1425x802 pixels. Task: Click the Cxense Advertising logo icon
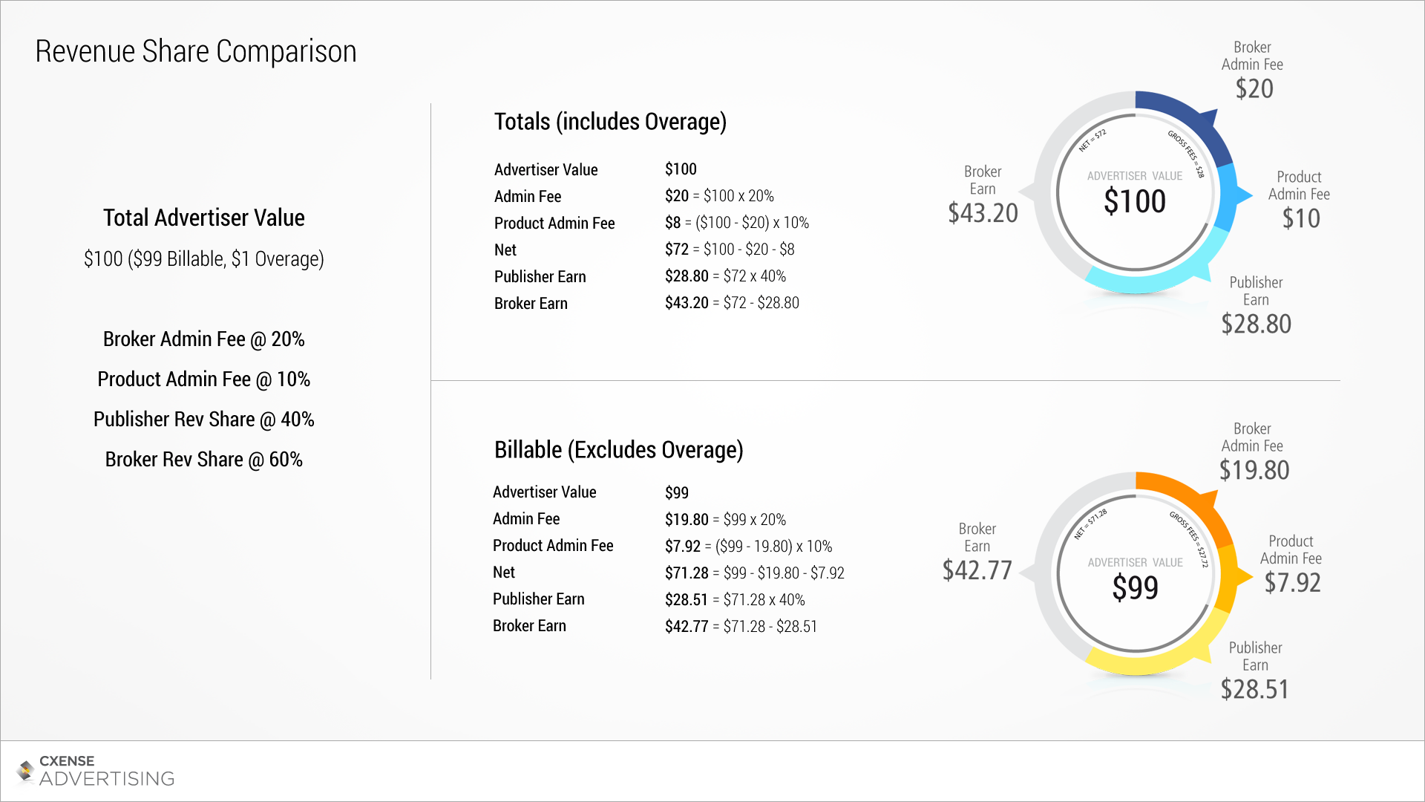point(25,772)
